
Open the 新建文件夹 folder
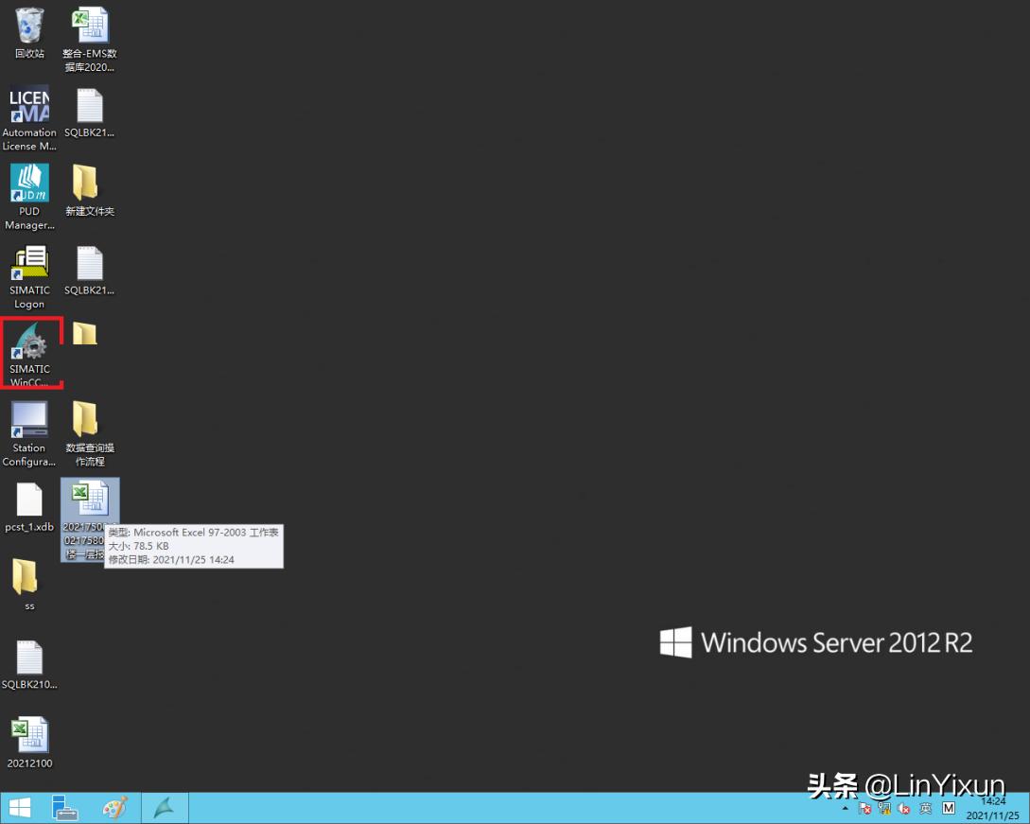coord(90,190)
